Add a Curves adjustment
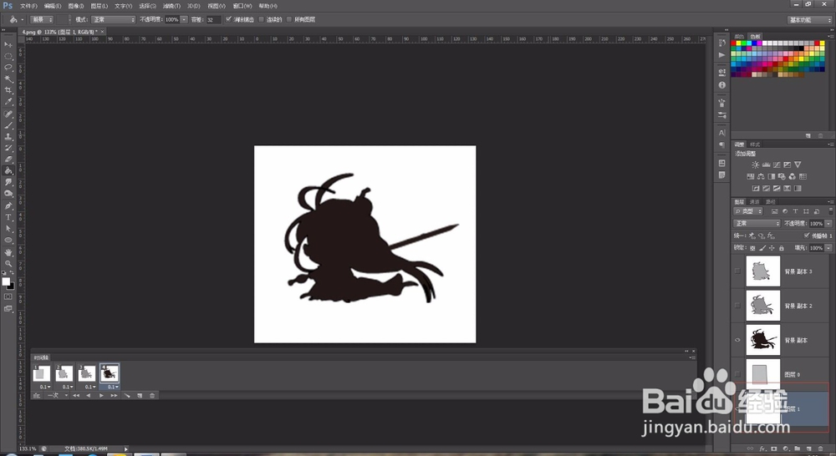The height and width of the screenshot is (456, 836). 777,165
